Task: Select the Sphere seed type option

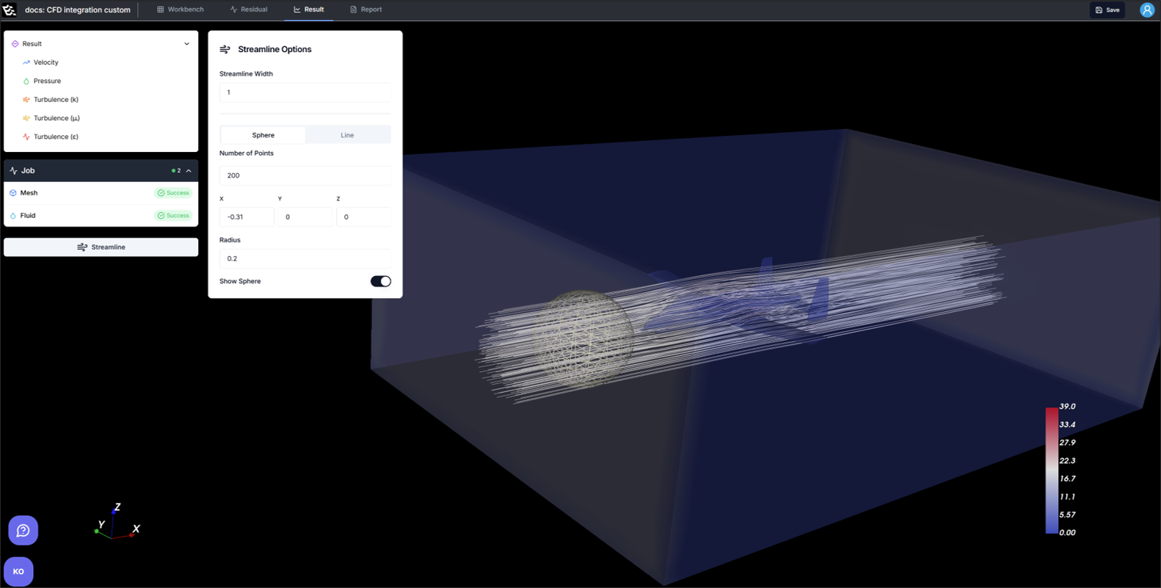Action: click(263, 135)
